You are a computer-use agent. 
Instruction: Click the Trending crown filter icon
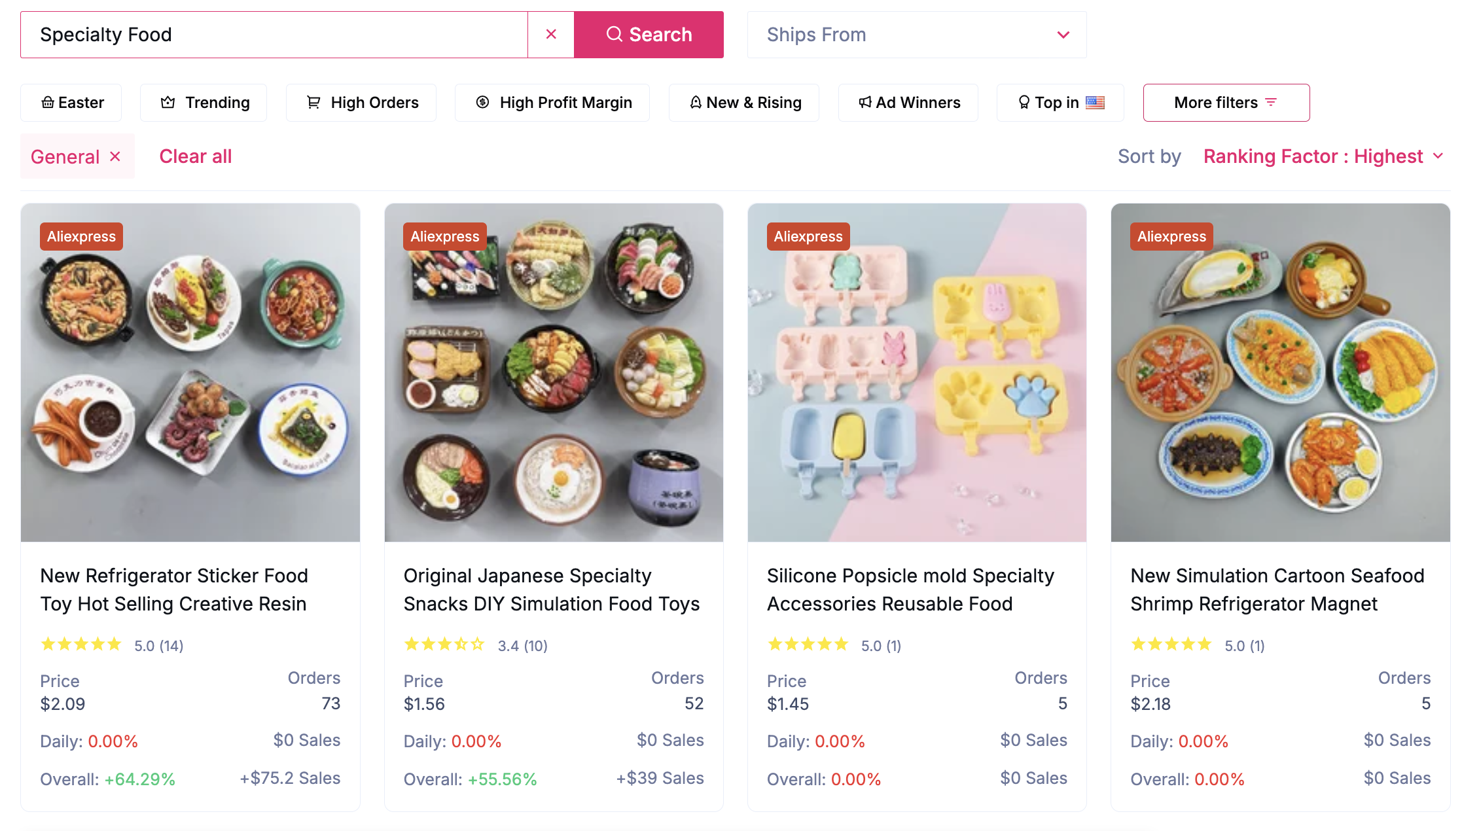(168, 102)
